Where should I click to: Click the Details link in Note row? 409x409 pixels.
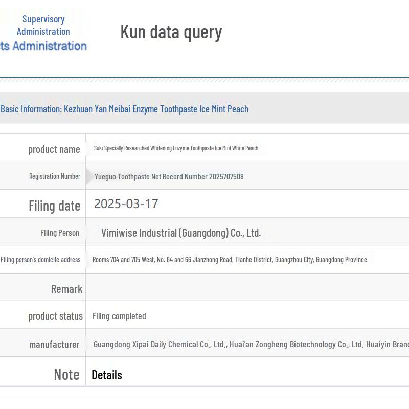click(x=106, y=375)
